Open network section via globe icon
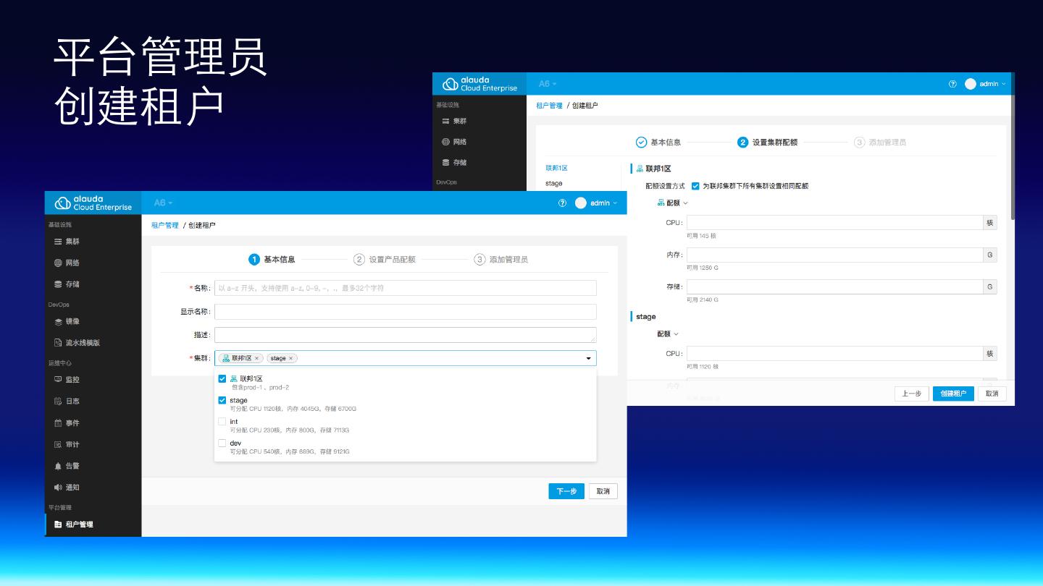Screen dimensions: 1043x586 58,263
